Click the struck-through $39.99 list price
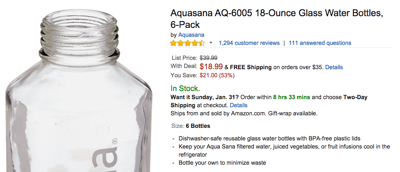This screenshot has width=400, height=172. pos(209,57)
